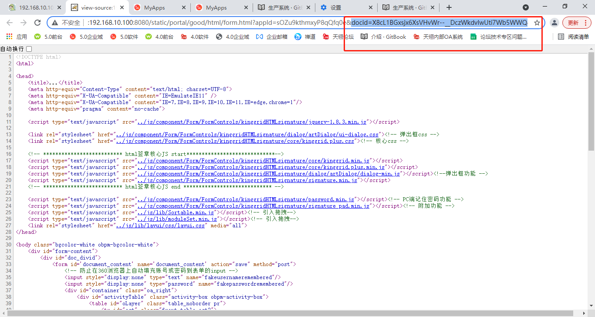Click the 'html签章核心JS start' comment line
Screen dimensions: 595x317
pos(156,154)
